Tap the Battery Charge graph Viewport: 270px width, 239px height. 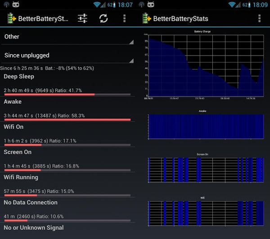pos(206,65)
